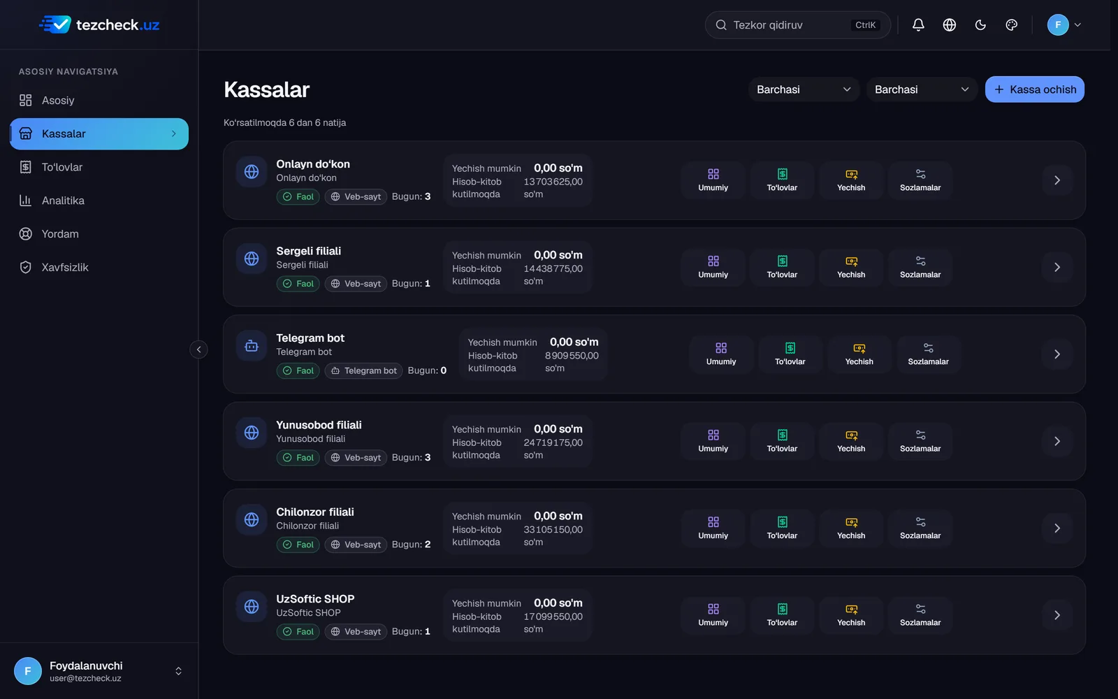The image size is (1118, 699).
Task: Open Yechish for UzSoftic SHOP
Action: click(851, 615)
